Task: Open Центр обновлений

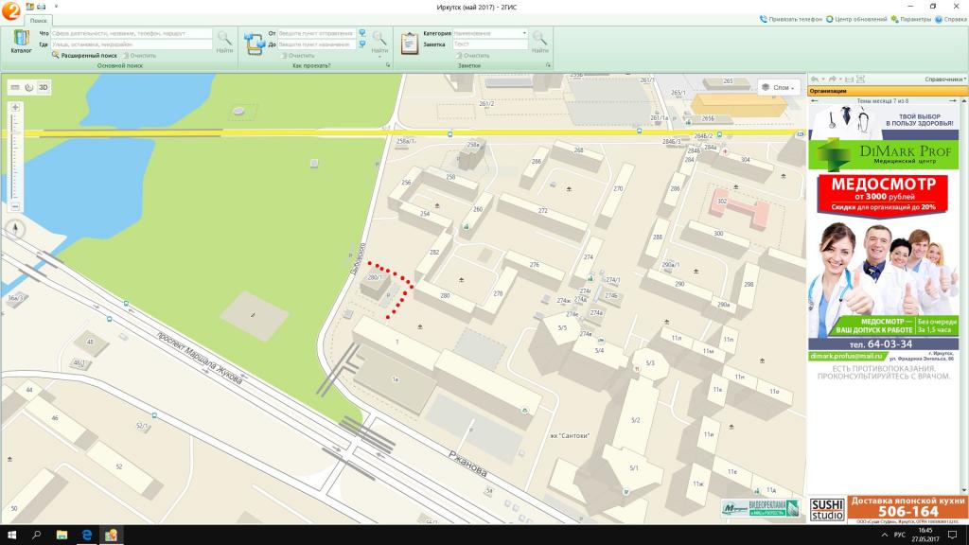Action: (855, 19)
